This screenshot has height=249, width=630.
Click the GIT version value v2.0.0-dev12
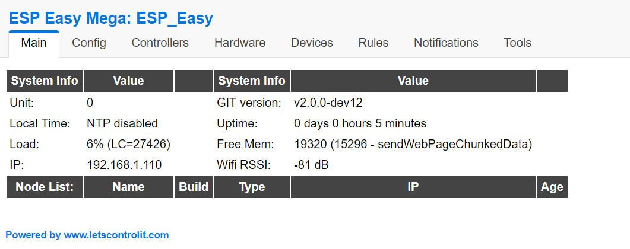(328, 103)
